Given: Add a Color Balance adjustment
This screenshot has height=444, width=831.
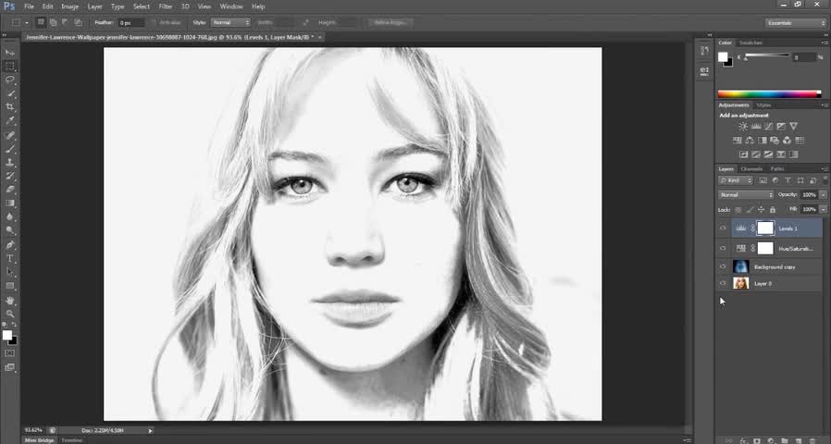Looking at the screenshot, I should [750, 141].
